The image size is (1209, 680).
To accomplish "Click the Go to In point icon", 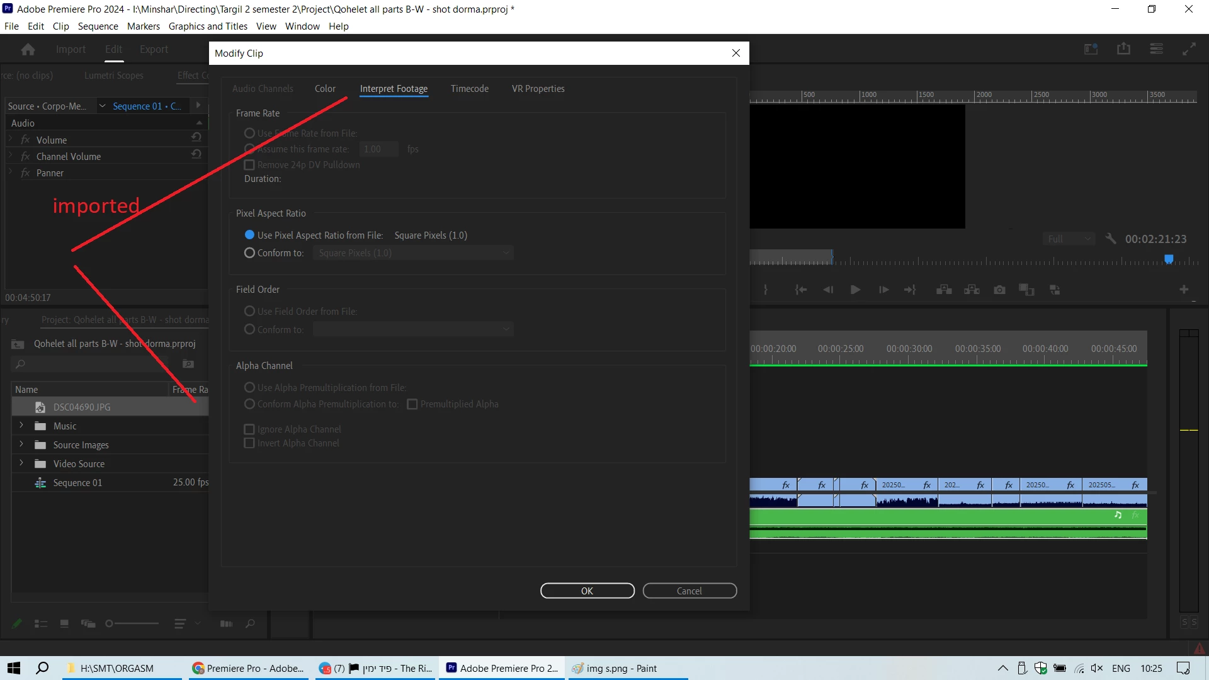I will pyautogui.click(x=800, y=290).
